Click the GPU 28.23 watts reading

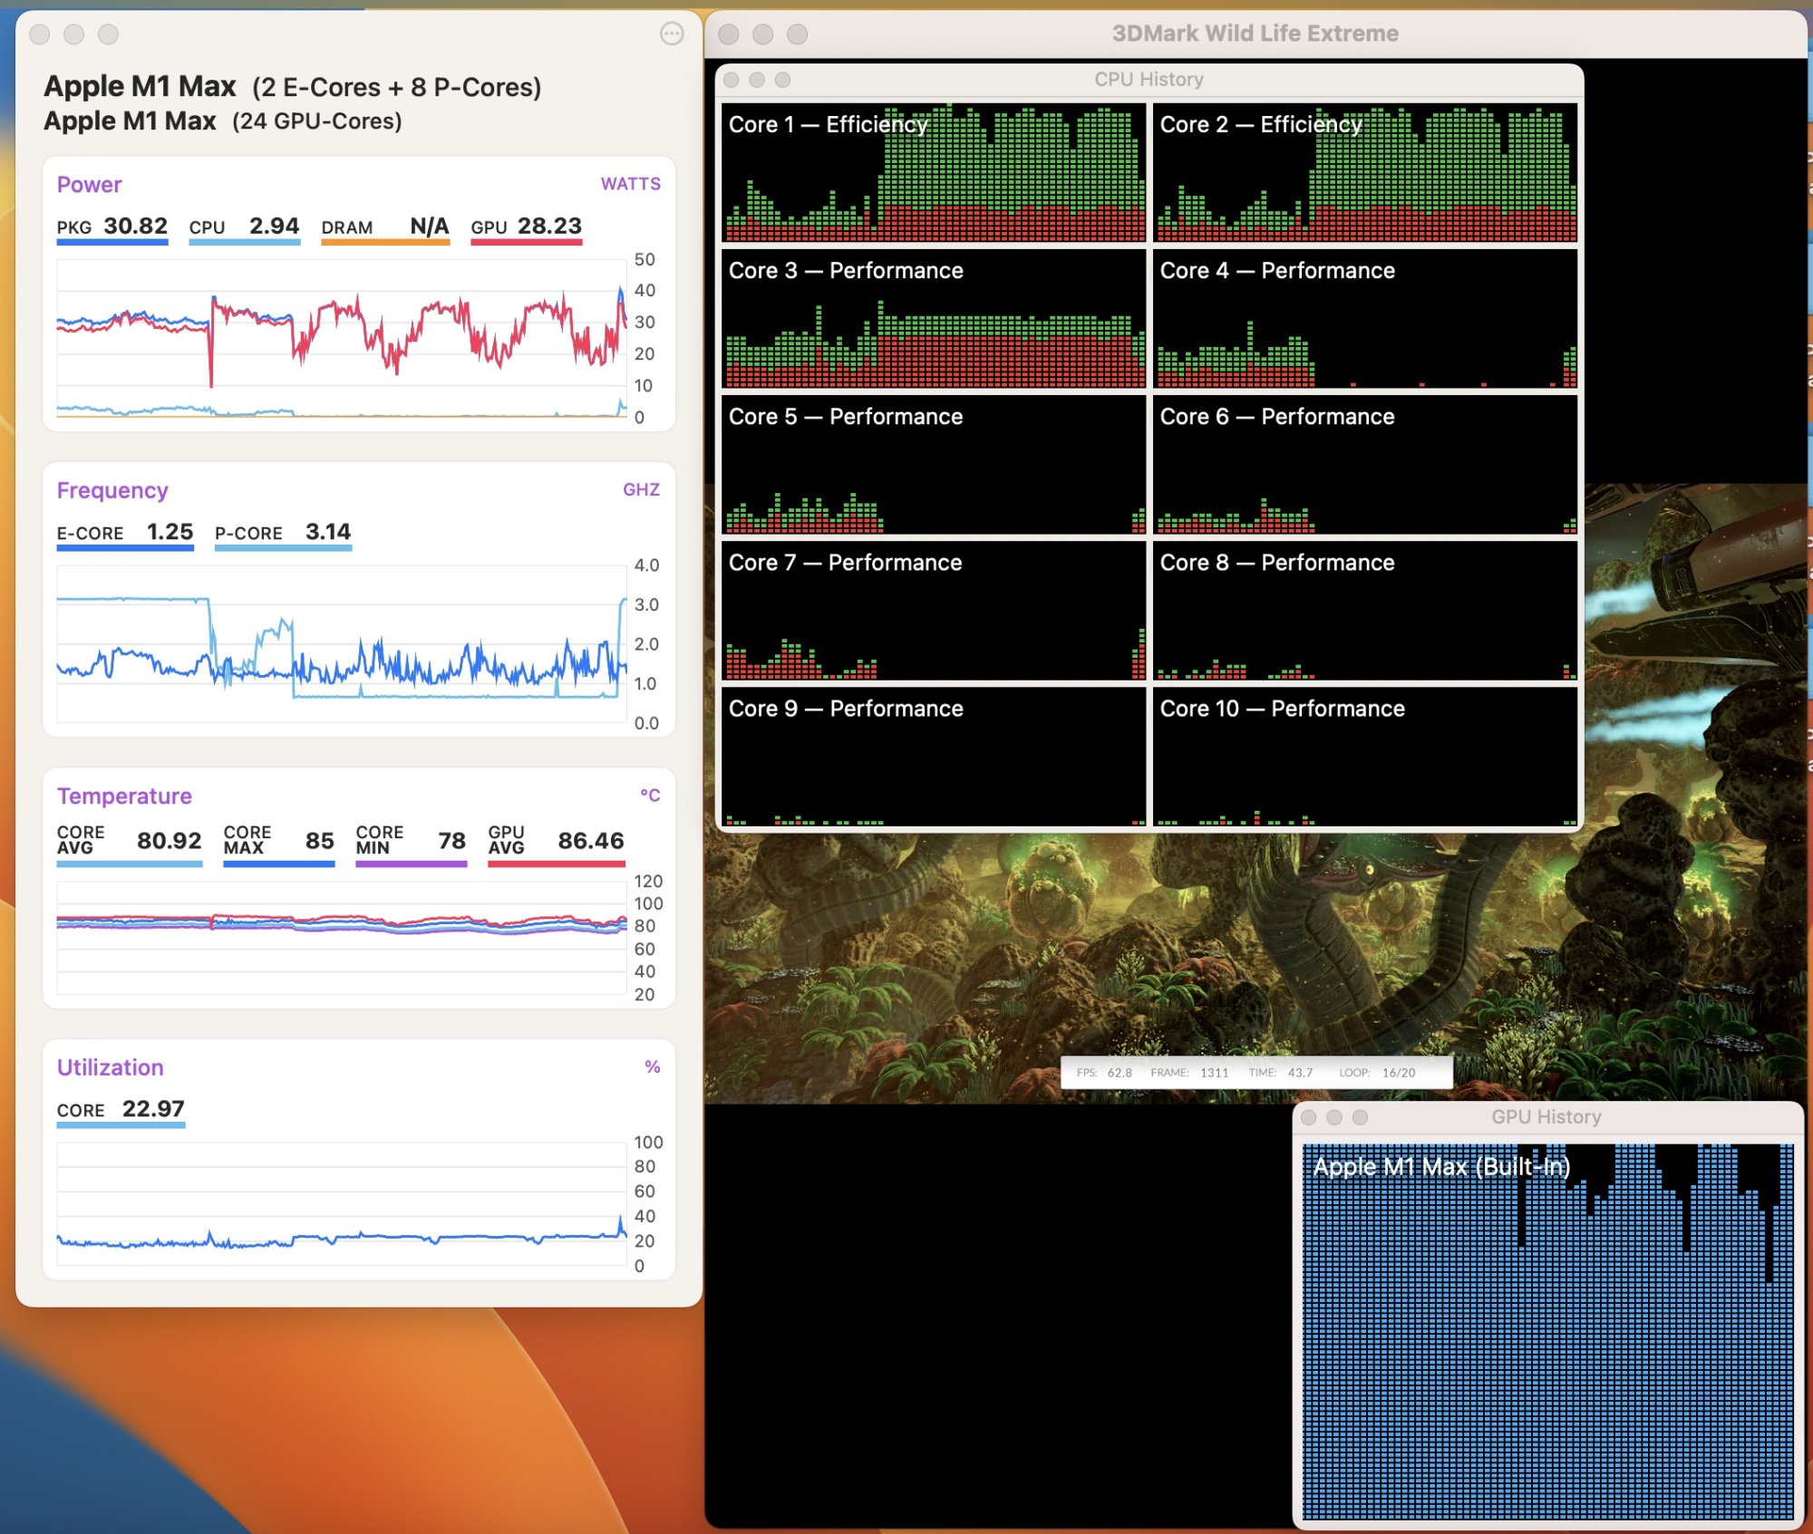coord(526,227)
